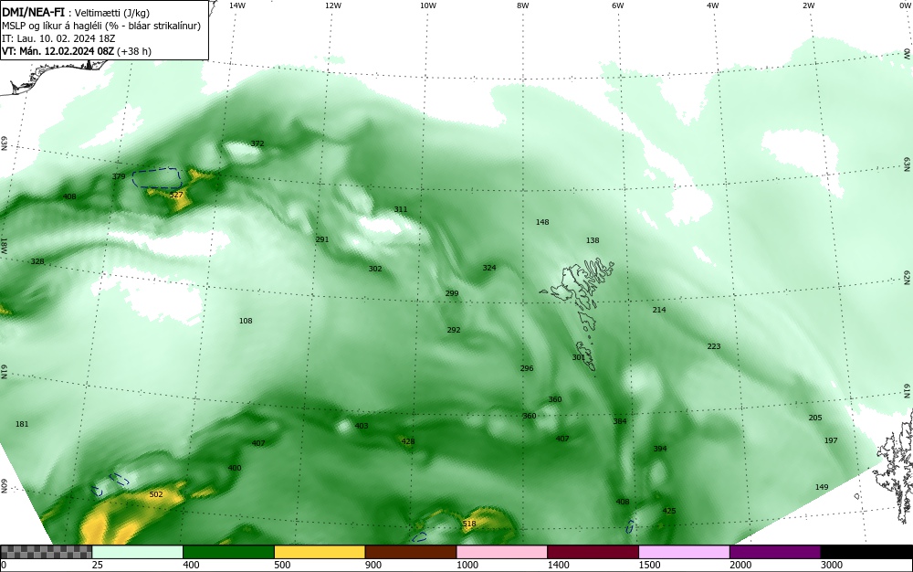This screenshot has height=572, width=913.
Task: Click the "3000" legend scale label
Action: (x=832, y=565)
